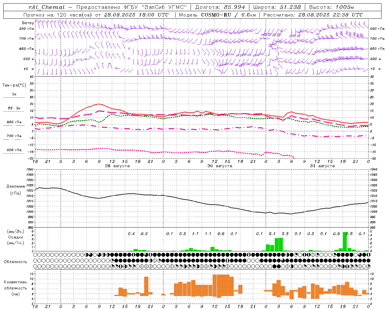Image resolution: width=386 pixels, height=309 pixels.
Task: Click the Ветер wind panel label
Action: tap(28, 23)
